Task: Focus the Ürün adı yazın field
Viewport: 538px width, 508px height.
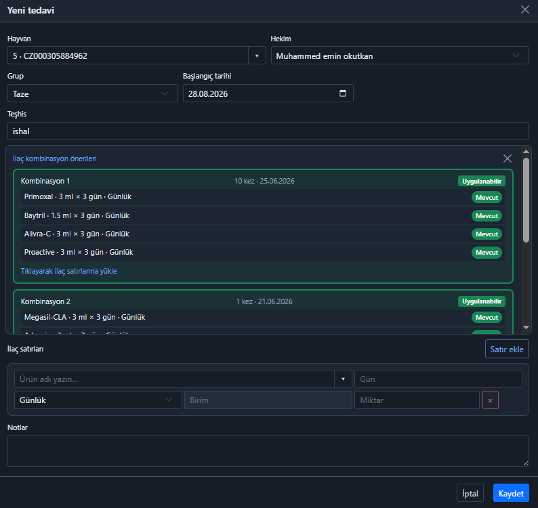Action: tap(174, 379)
